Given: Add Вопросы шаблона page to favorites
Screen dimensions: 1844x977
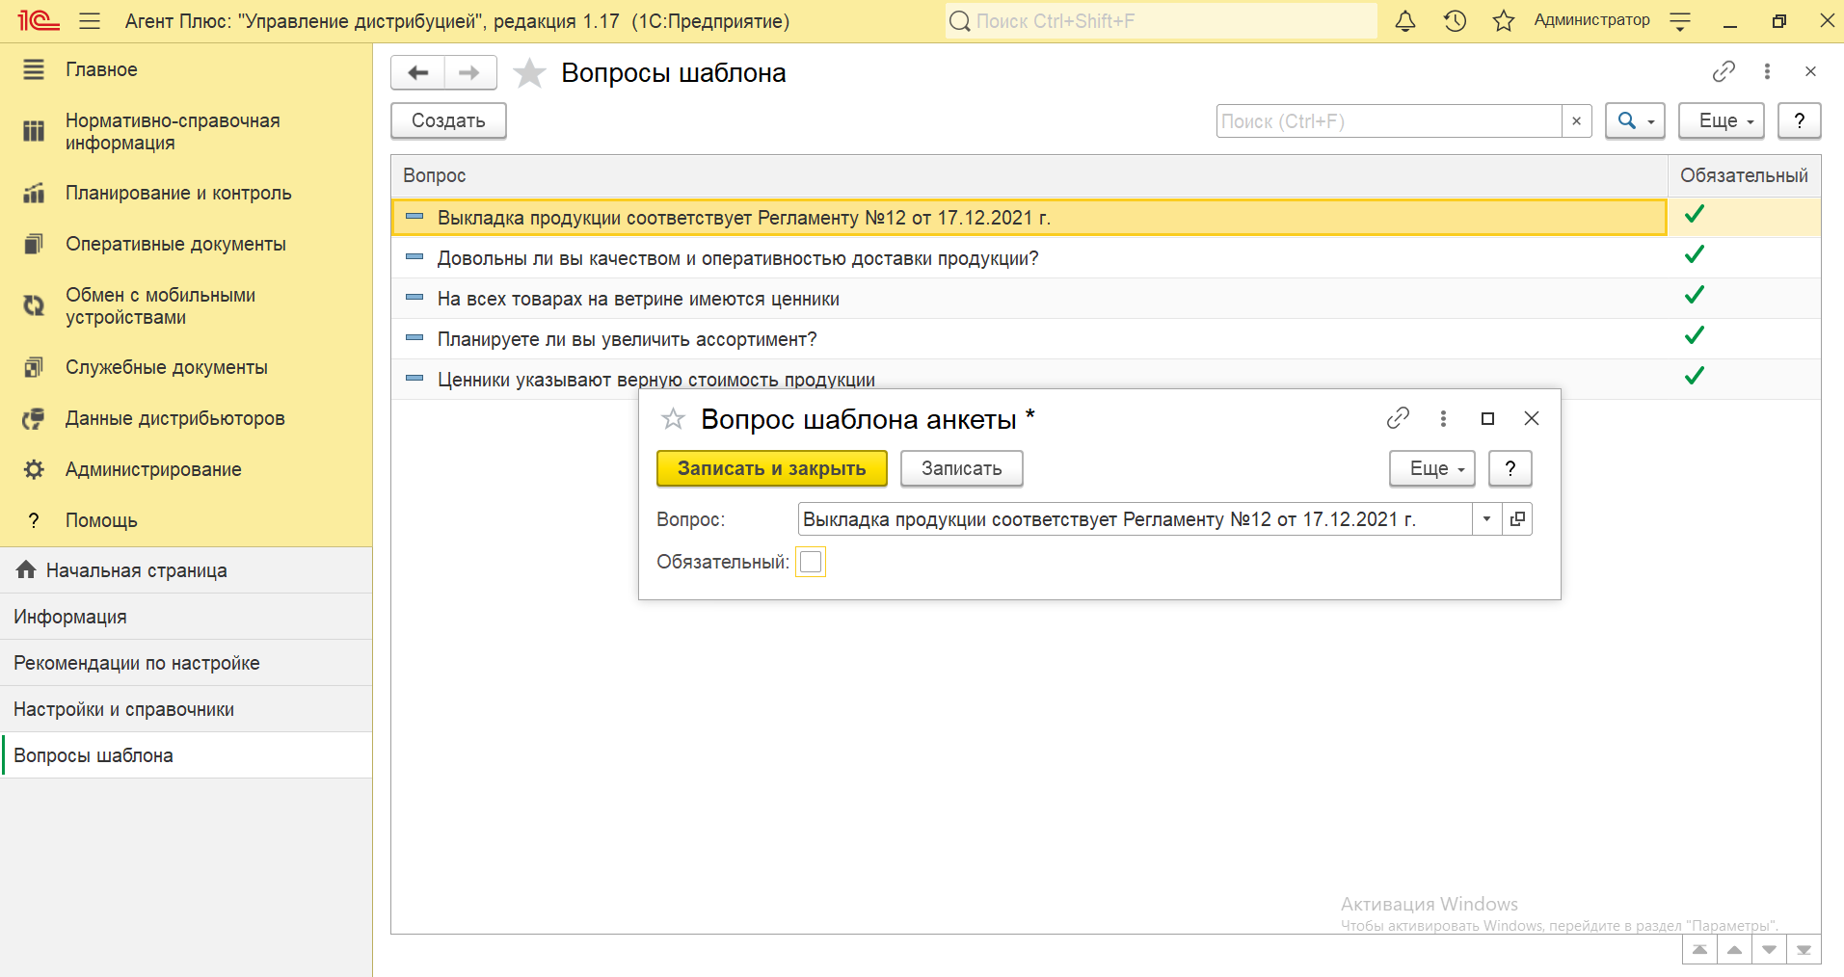Looking at the screenshot, I should (x=529, y=73).
